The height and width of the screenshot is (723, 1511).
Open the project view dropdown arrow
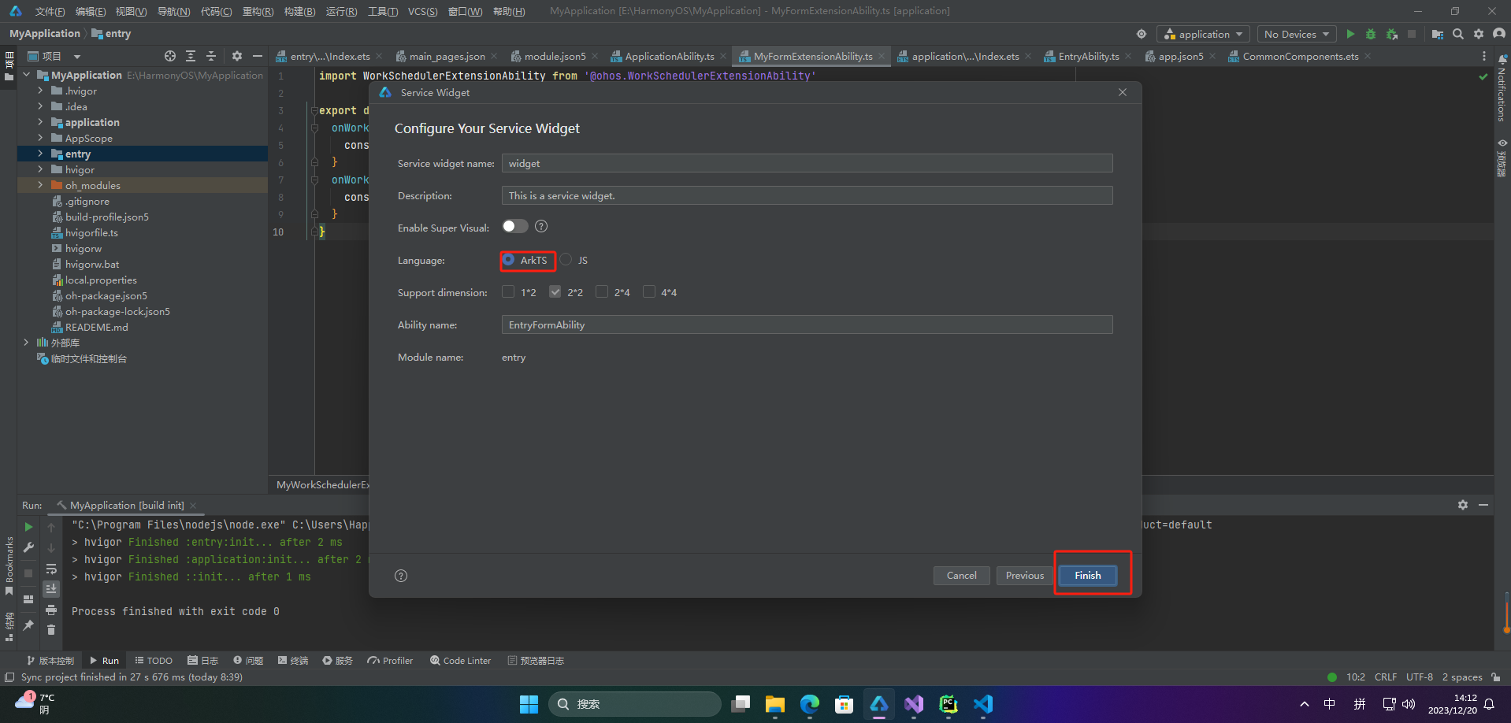[x=77, y=57]
